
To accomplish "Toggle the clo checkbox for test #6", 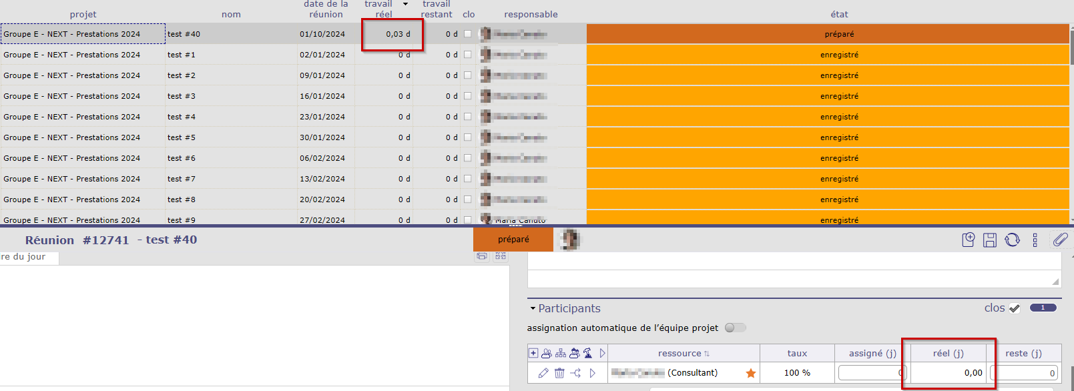I will (467, 158).
